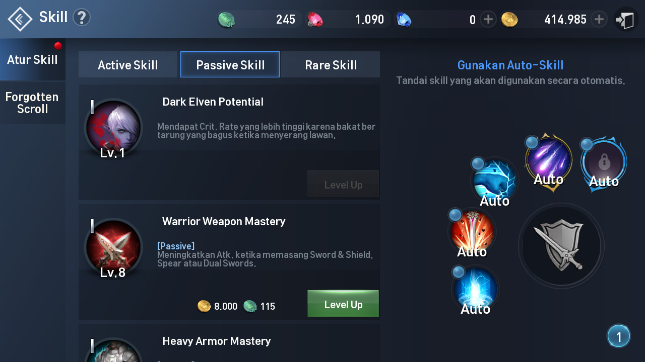Click the locked skill slot icon

click(604, 162)
